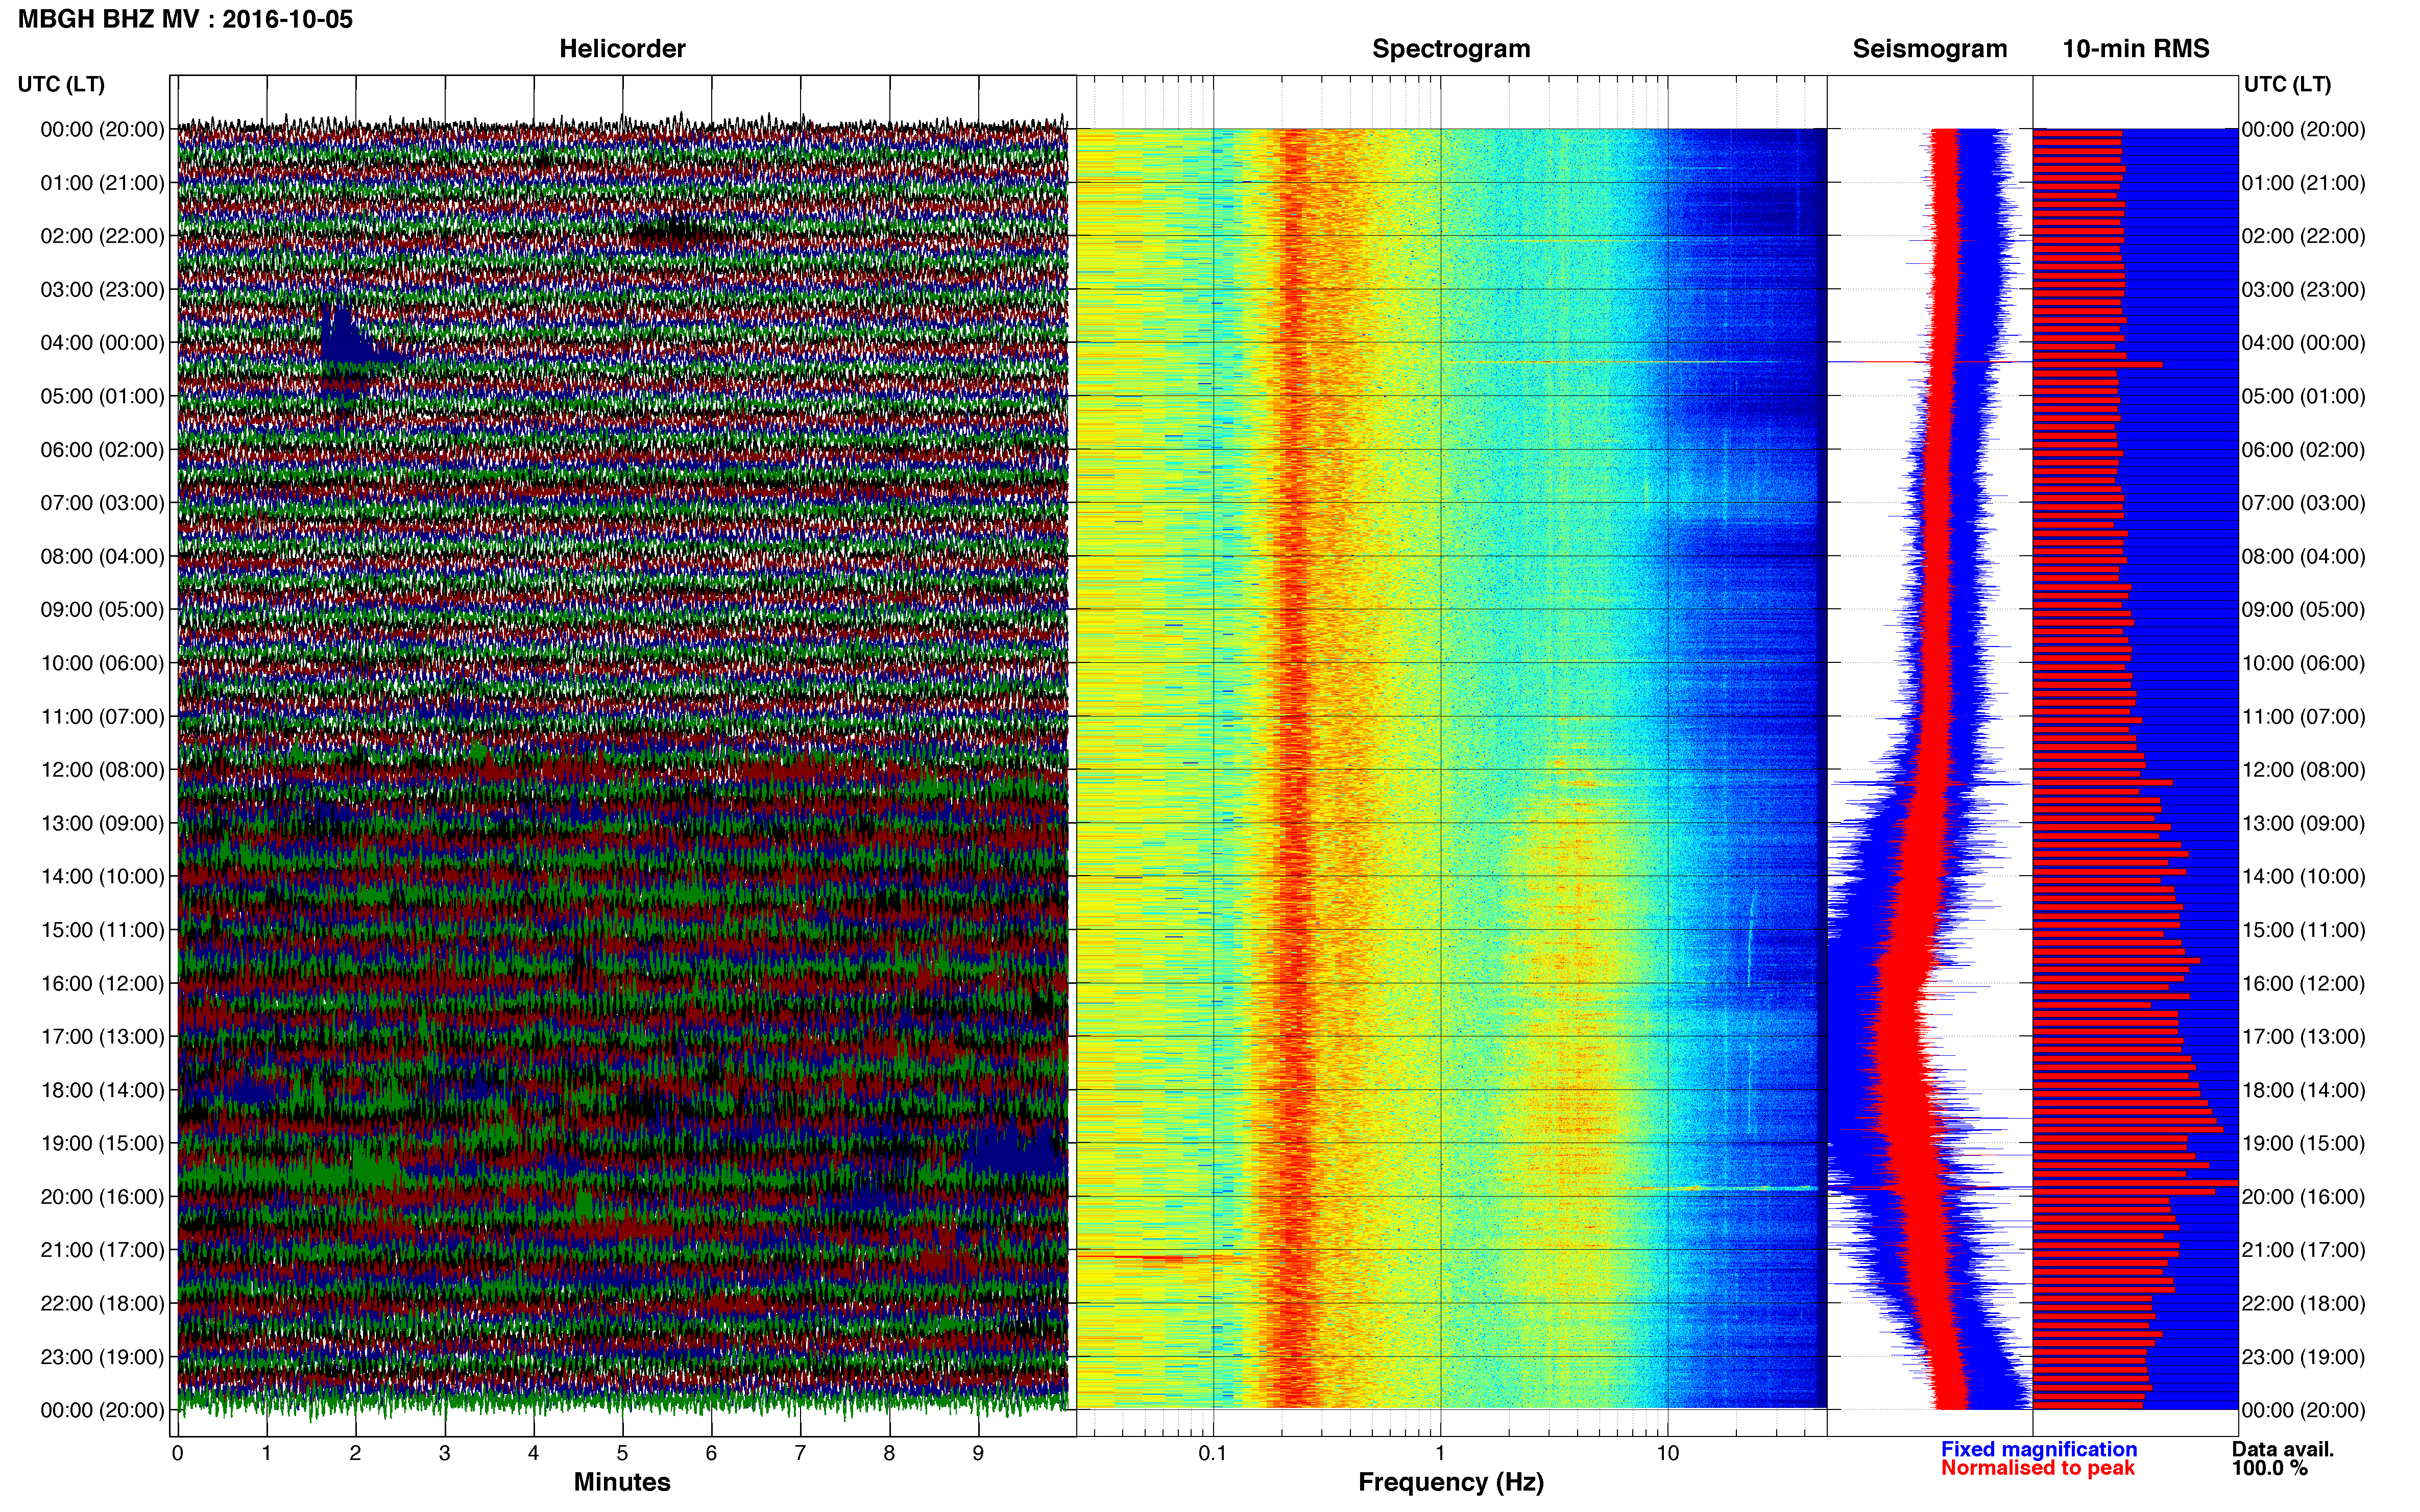
Task: Click "03:00 (23:00)" label beside the Helicorder
Action: [x=102, y=290]
